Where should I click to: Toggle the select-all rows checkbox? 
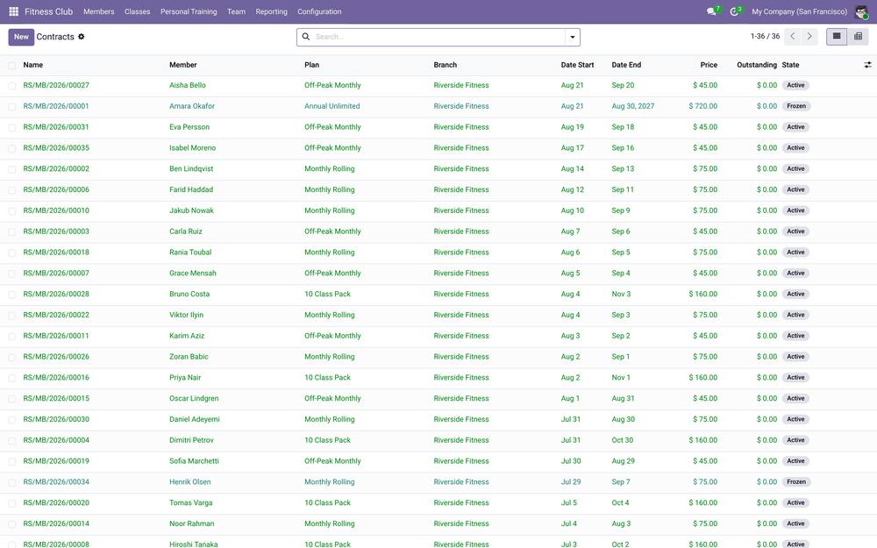(11, 66)
